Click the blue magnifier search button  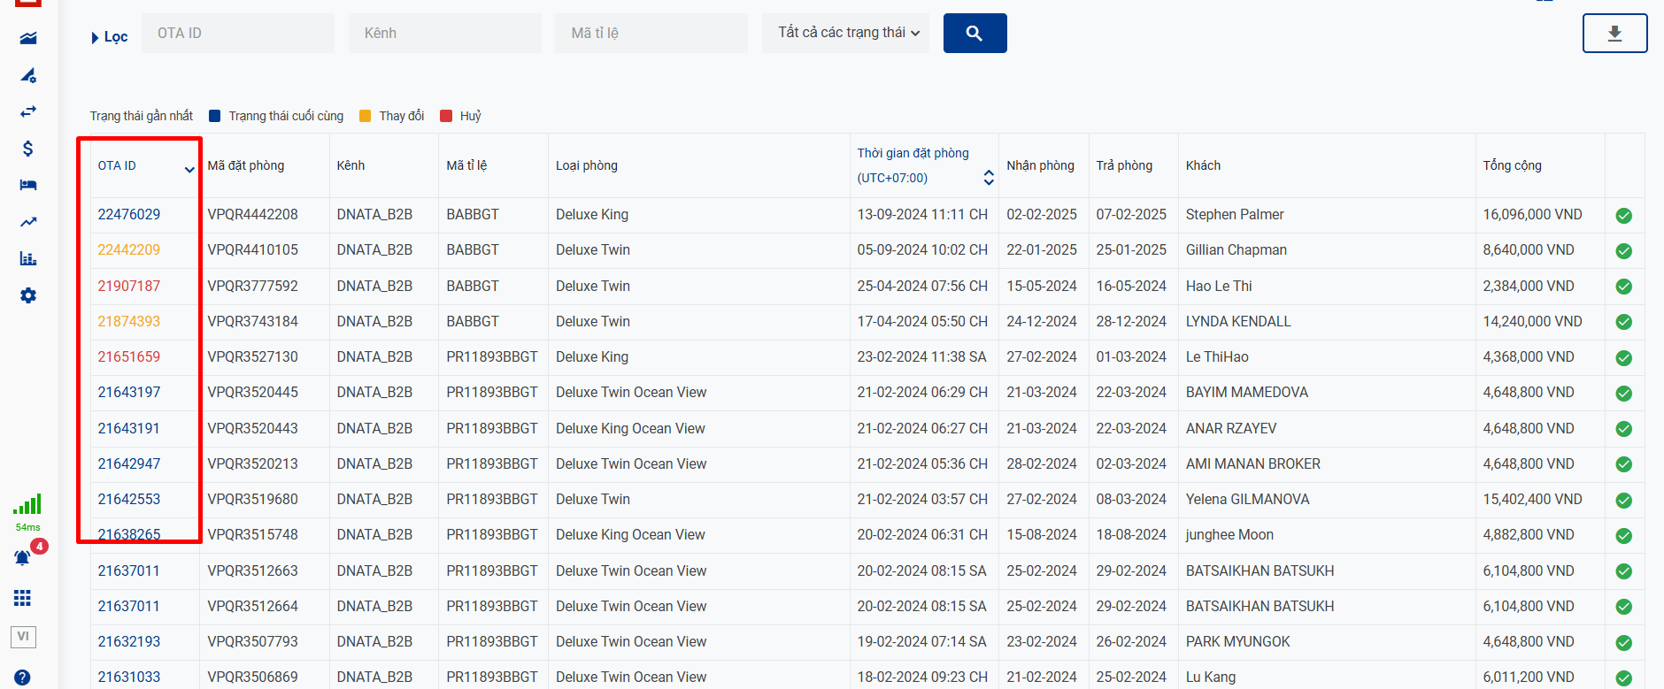pyautogui.click(x=975, y=34)
